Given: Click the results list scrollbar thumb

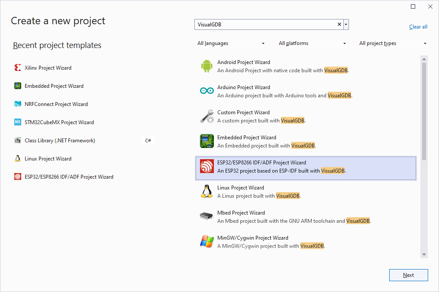Looking at the screenshot, I should tap(424, 111).
